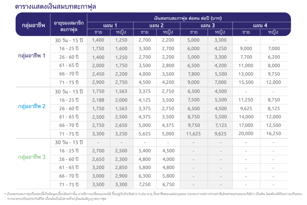Click the กลุ่มอาชีพ header cell
Image resolution: width=307 pixels, height=205 pixels.
33,25
